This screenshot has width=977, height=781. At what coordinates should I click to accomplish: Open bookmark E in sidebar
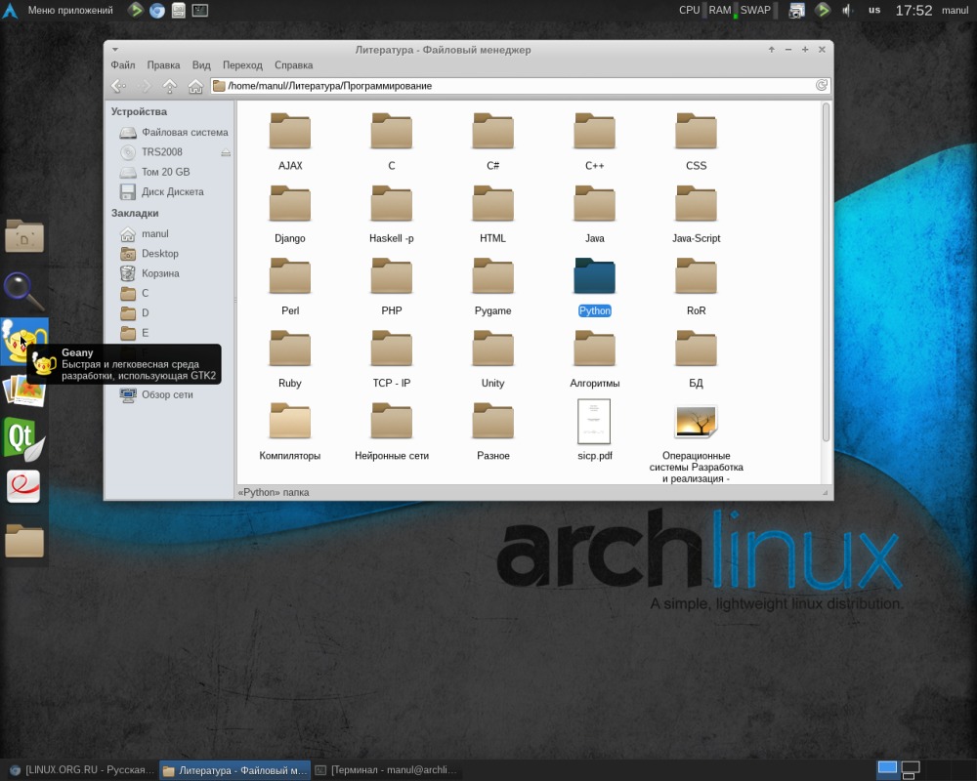coord(135,333)
